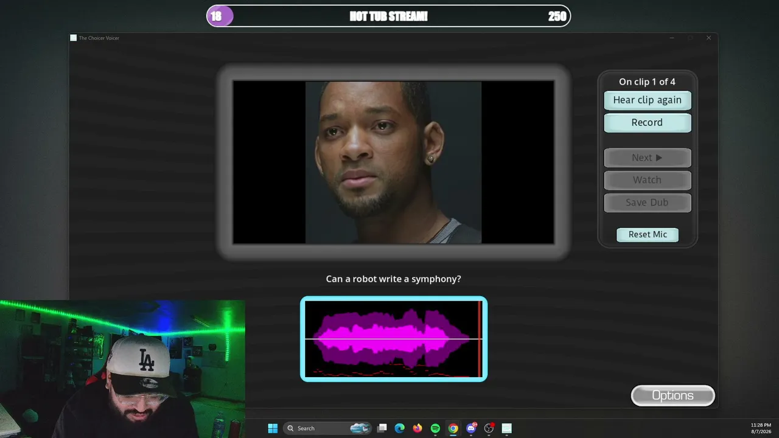Click the Watch button
779x438 pixels.
click(x=647, y=180)
